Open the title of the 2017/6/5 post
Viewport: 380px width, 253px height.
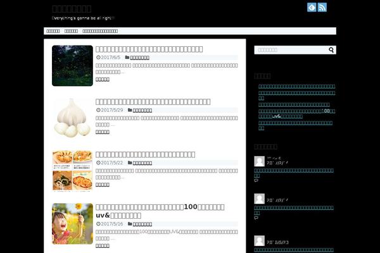(x=149, y=49)
